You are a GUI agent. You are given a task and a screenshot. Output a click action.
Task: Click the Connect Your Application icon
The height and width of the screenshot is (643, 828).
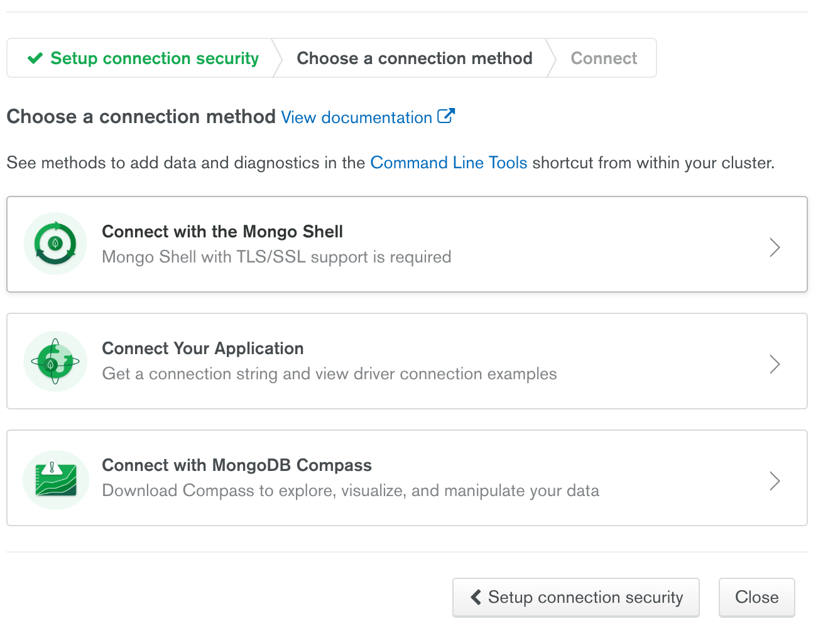[x=55, y=360]
